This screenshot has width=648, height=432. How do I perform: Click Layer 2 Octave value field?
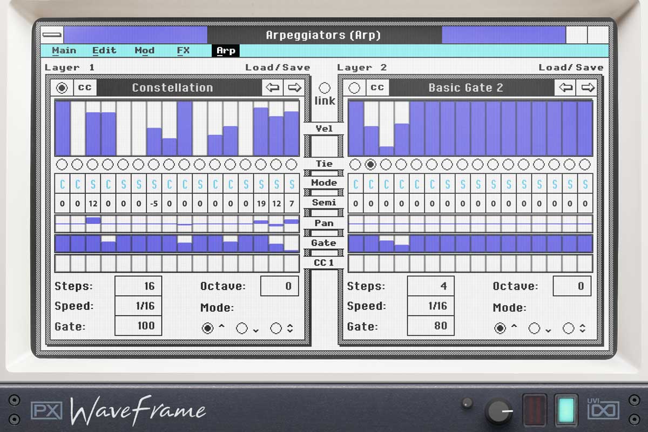572,286
